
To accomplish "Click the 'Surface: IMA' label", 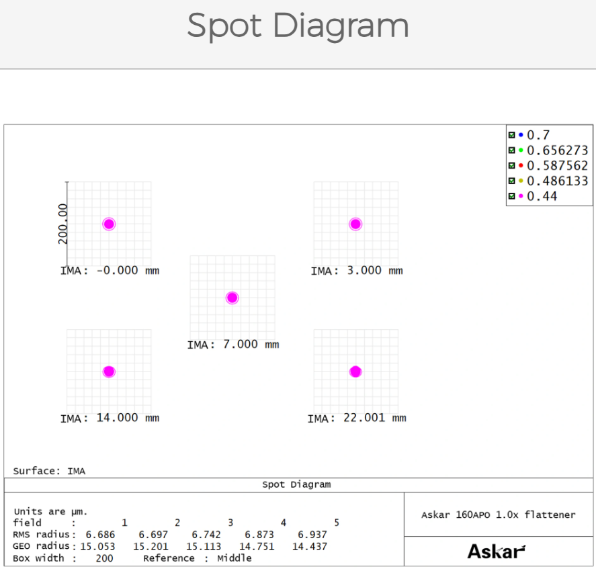I will coord(49,471).
